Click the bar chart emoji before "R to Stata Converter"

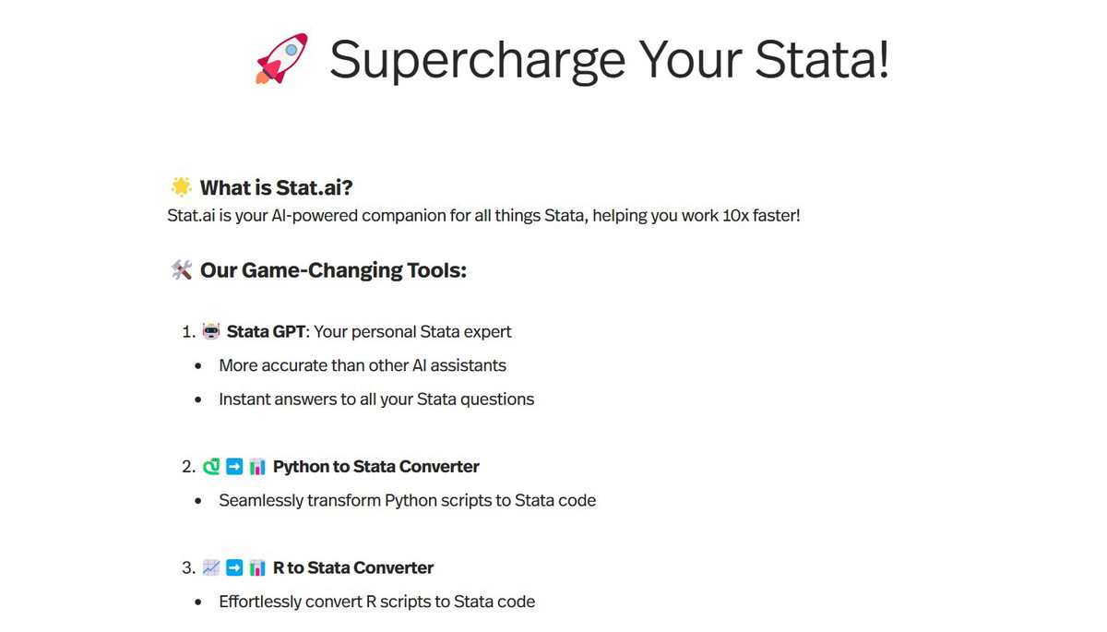[257, 567]
